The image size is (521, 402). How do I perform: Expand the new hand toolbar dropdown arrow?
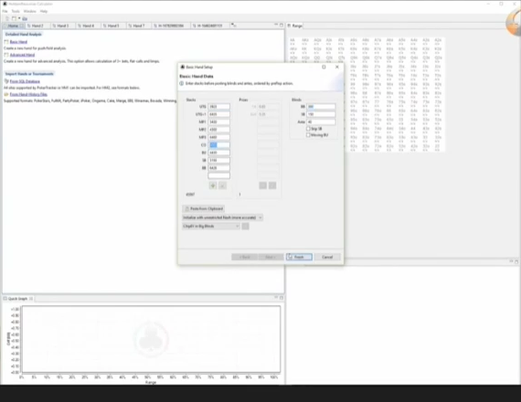tap(19, 18)
